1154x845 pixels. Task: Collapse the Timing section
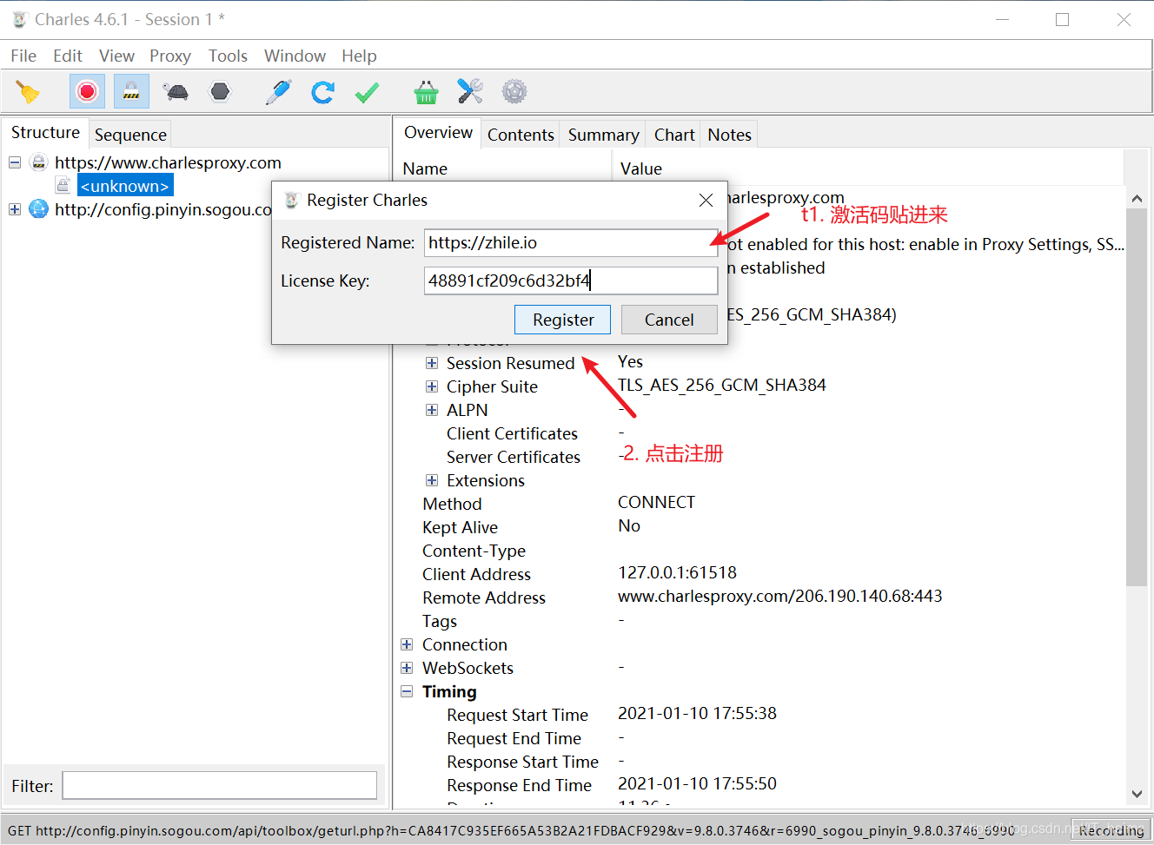coord(407,691)
